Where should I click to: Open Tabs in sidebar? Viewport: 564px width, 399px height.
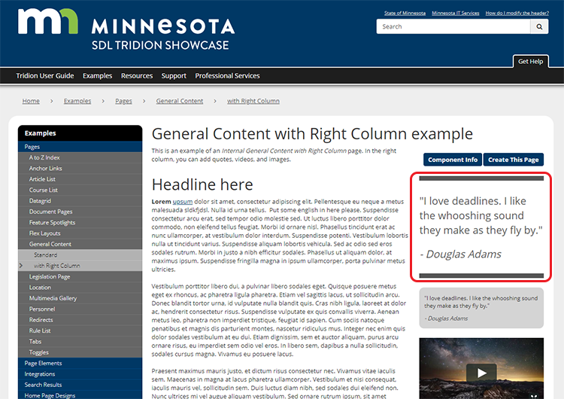point(80,341)
